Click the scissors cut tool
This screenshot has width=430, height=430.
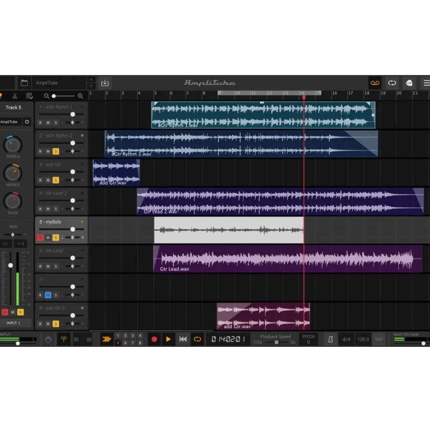[15, 96]
